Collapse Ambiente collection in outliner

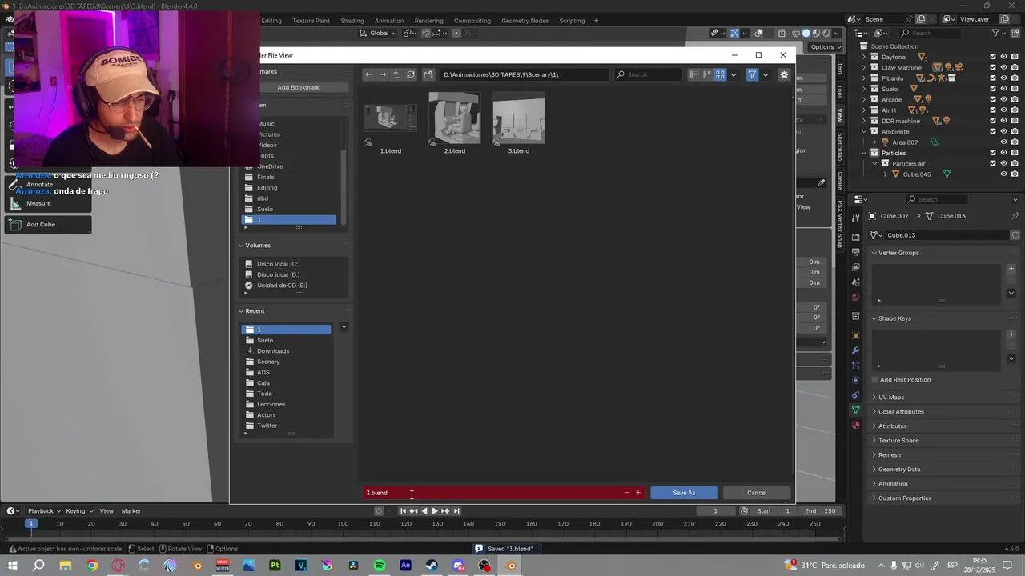coord(864,131)
